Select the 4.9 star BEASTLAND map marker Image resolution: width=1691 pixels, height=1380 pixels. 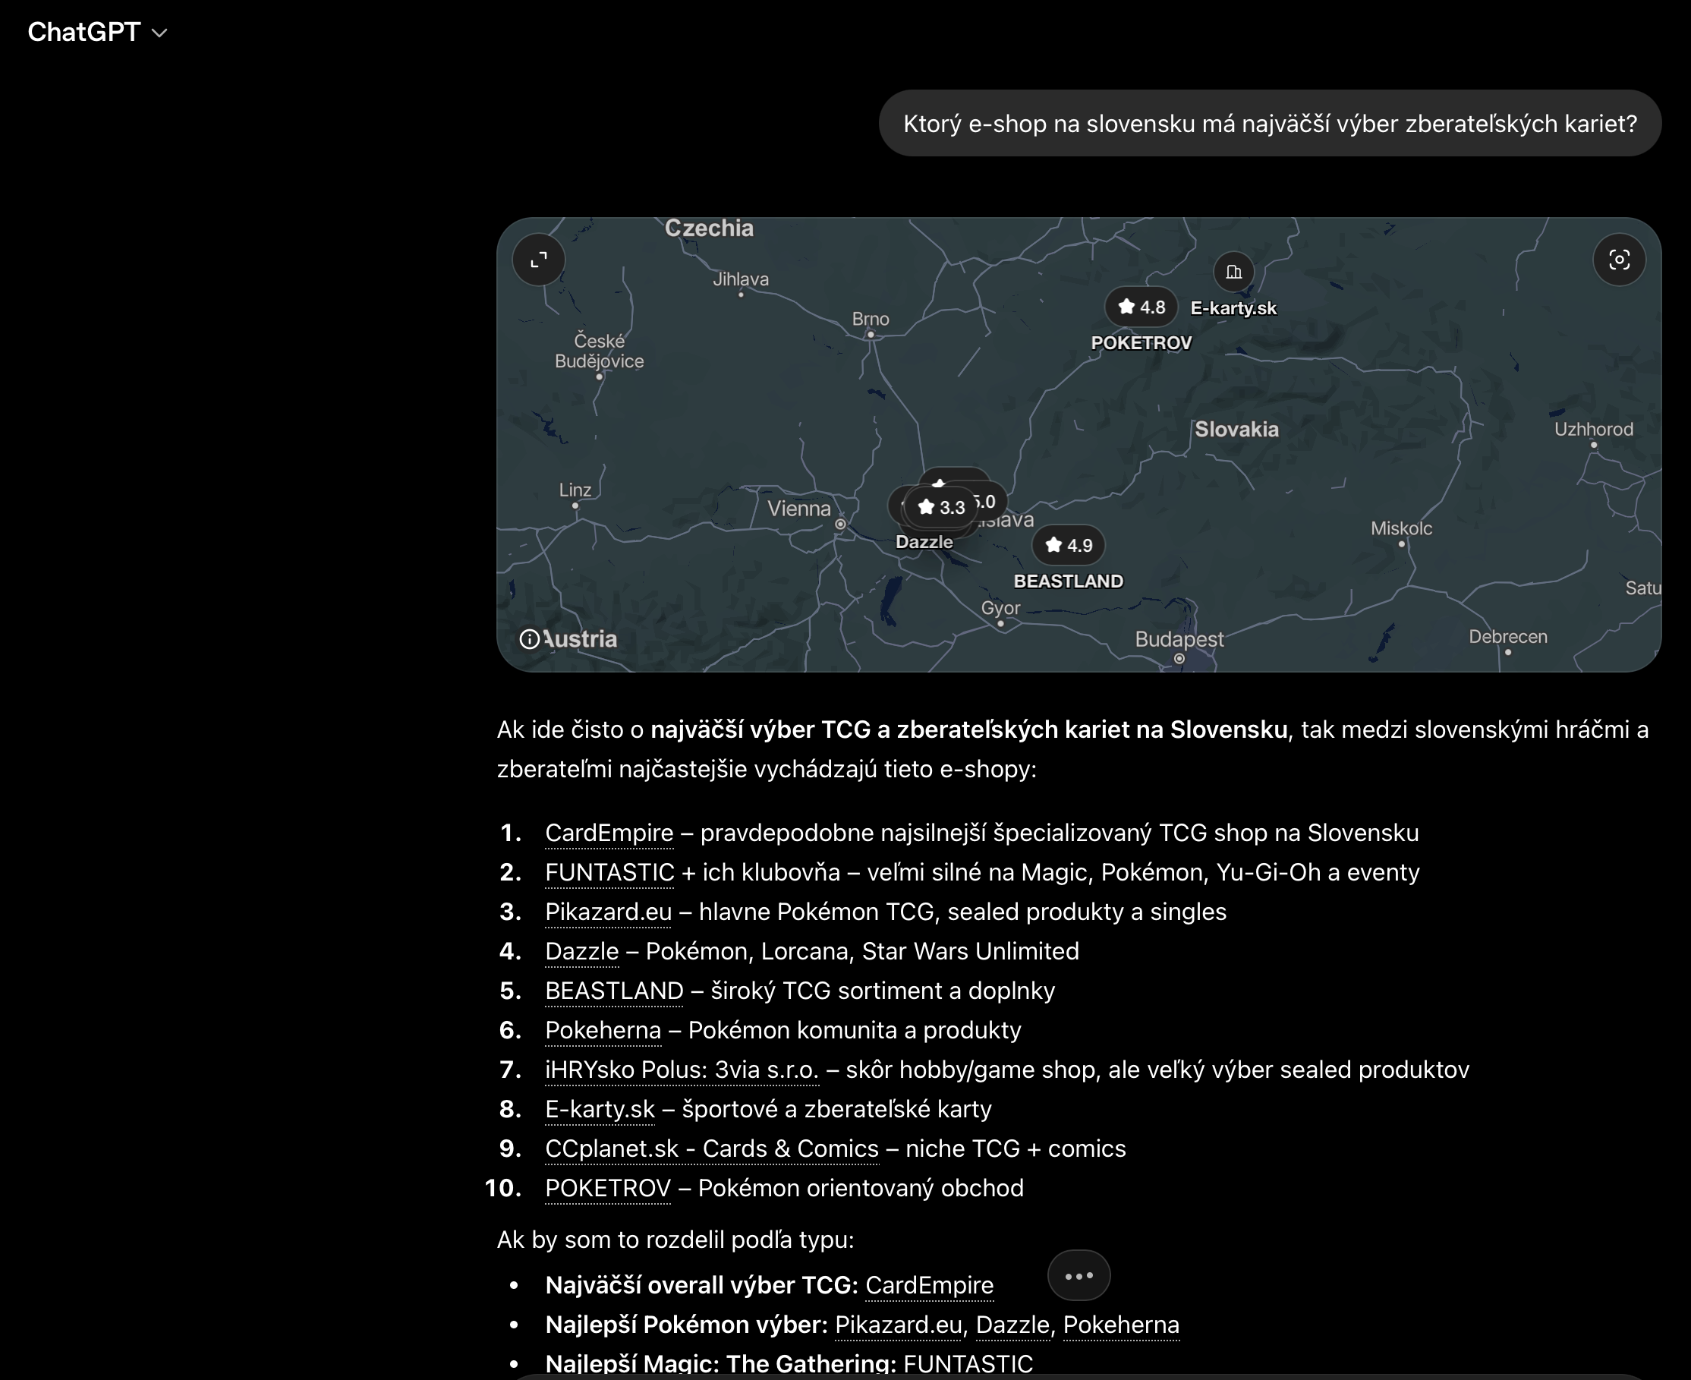[1068, 545]
